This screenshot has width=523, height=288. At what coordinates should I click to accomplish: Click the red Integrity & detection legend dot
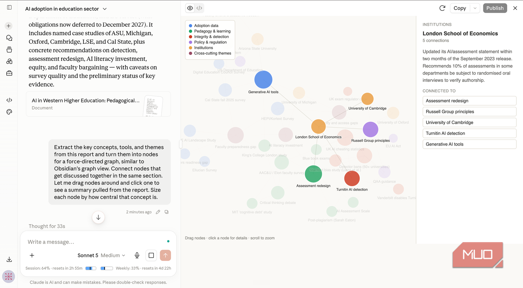coord(190,37)
